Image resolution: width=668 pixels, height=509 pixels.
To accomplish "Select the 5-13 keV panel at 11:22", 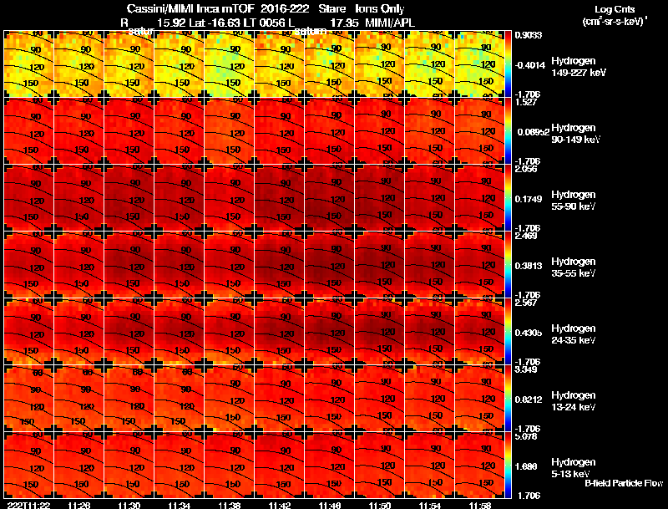I will pyautogui.click(x=28, y=465).
